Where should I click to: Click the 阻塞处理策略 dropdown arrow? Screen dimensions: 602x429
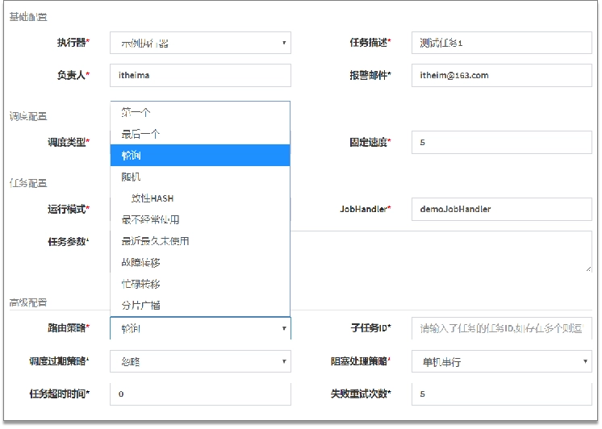tap(585, 361)
